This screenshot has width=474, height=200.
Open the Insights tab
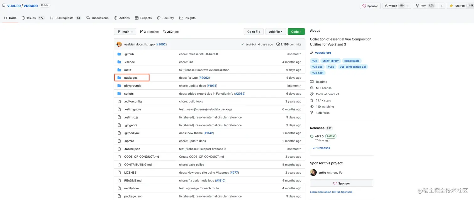click(187, 18)
